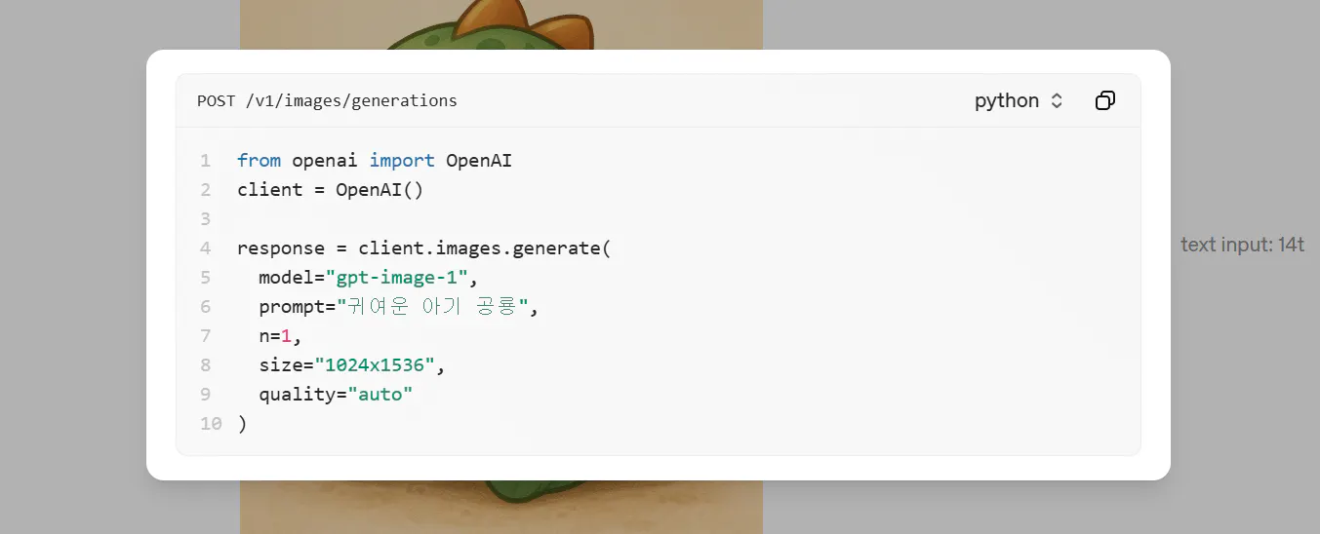Copy the code snippet with the clipboard icon
Viewport: 1320px width, 534px height.
tap(1104, 100)
